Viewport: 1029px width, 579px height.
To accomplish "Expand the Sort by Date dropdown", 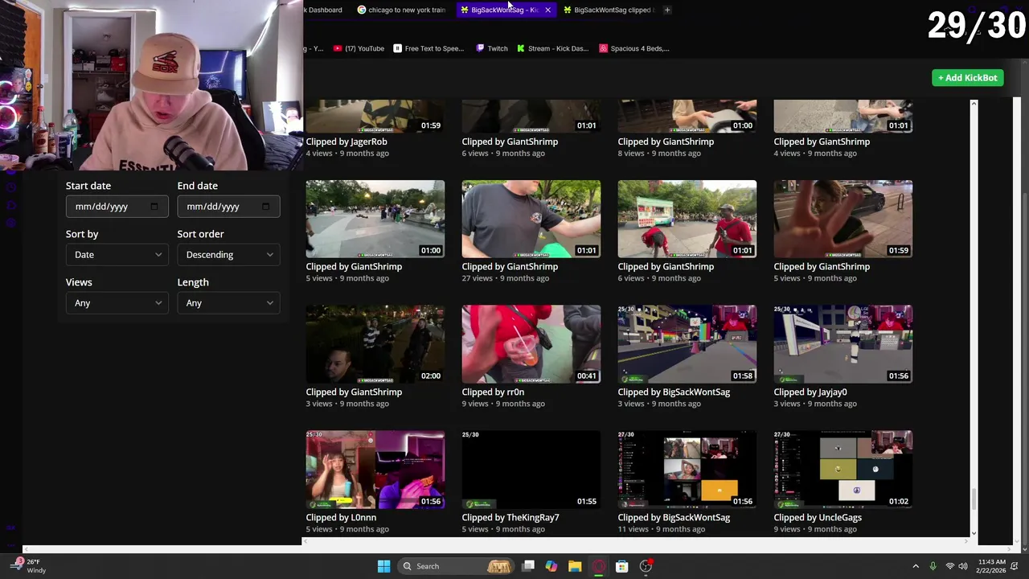I will click(117, 255).
